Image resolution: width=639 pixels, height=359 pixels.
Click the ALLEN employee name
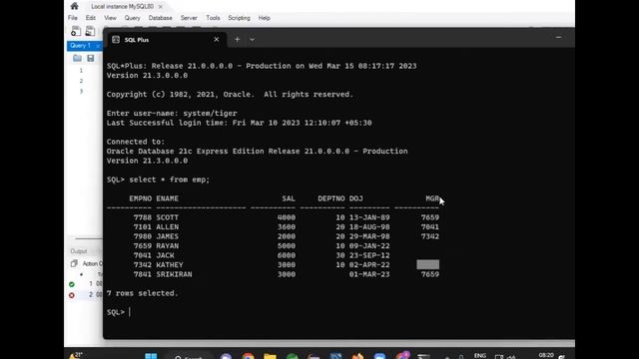pos(167,227)
